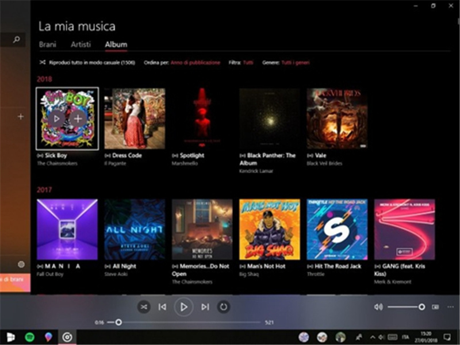Image resolution: width=460 pixels, height=345 pixels.
Task: Switch to the Brani tab
Action: pyautogui.click(x=48, y=44)
